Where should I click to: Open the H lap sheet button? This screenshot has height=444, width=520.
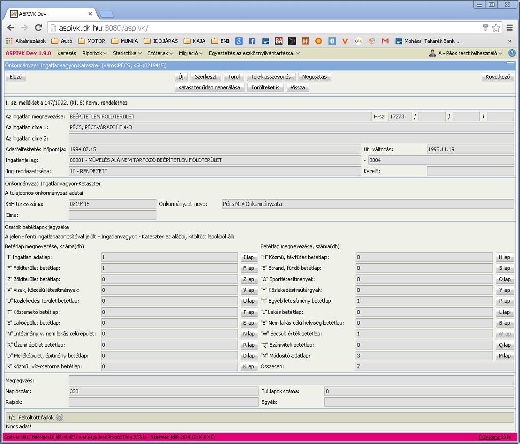pos(504,257)
